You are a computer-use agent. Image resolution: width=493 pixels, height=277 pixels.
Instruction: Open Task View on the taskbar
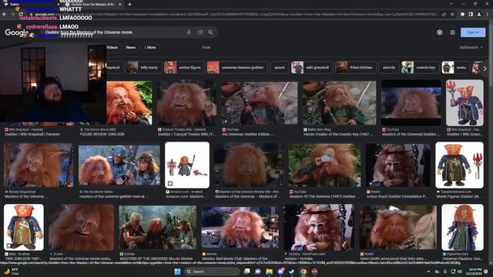pos(246,272)
